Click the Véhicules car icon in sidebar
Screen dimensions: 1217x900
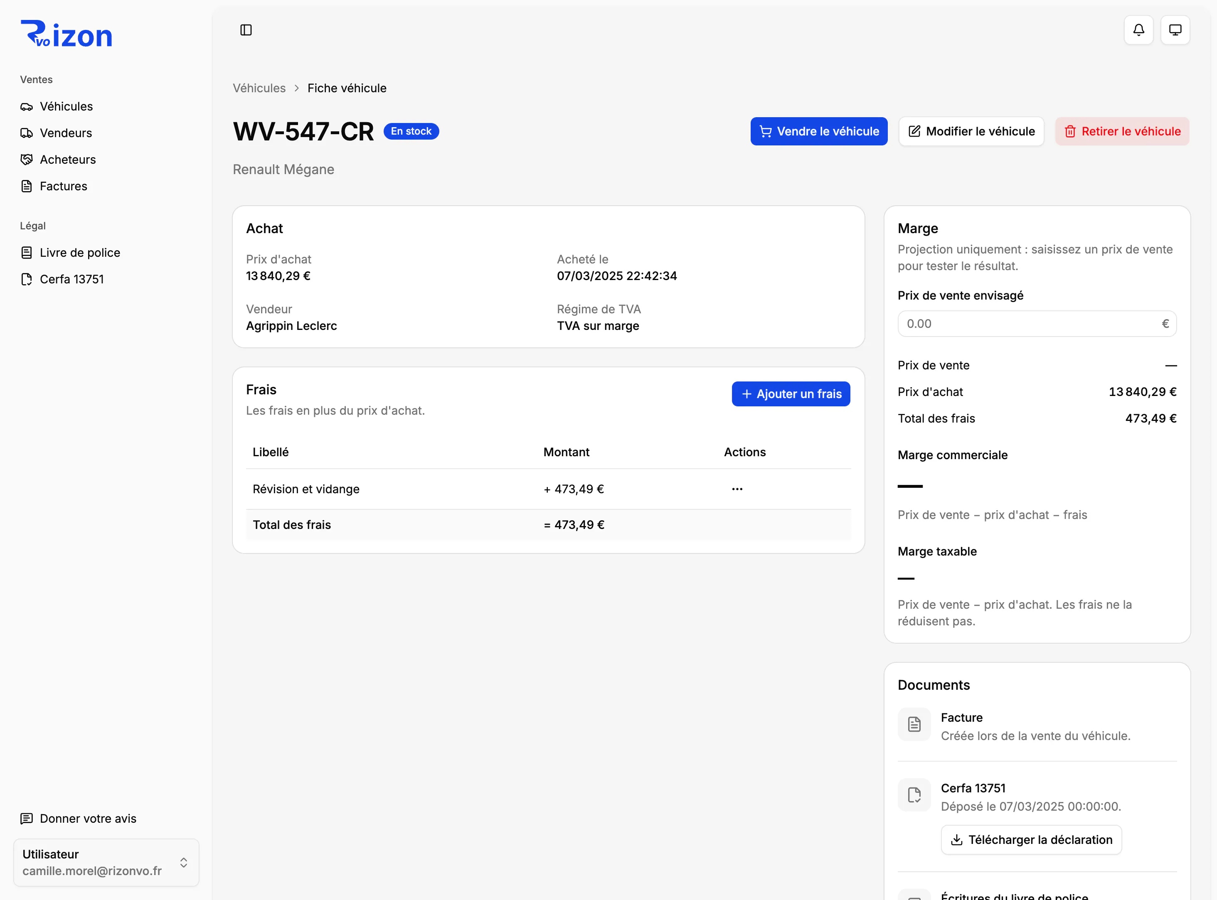(26, 107)
